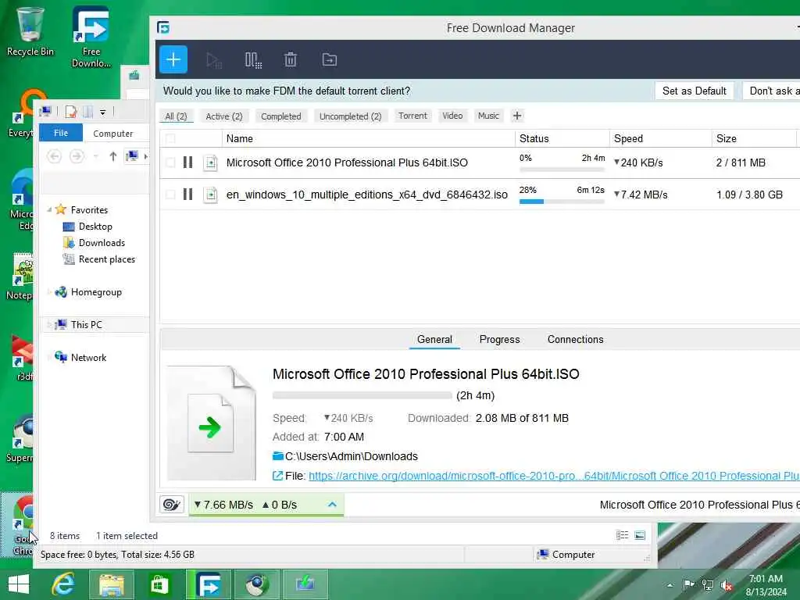Switch to the General details tab

pos(434,339)
